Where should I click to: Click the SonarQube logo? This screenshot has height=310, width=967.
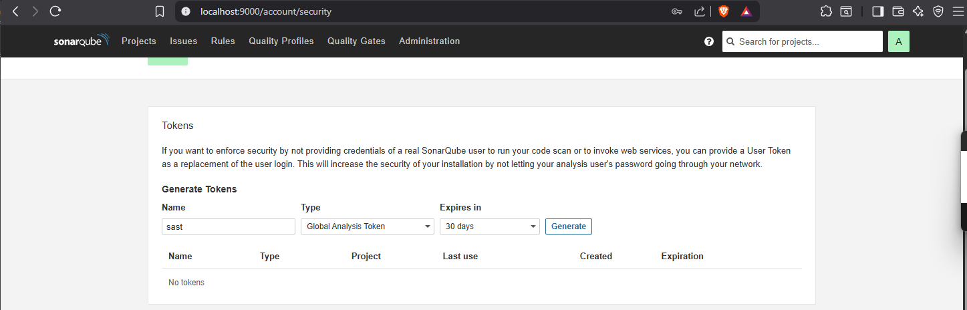82,41
